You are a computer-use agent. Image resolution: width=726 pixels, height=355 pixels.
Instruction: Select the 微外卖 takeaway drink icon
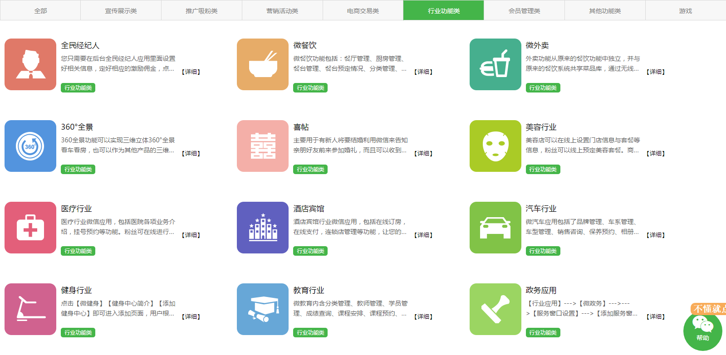click(495, 64)
